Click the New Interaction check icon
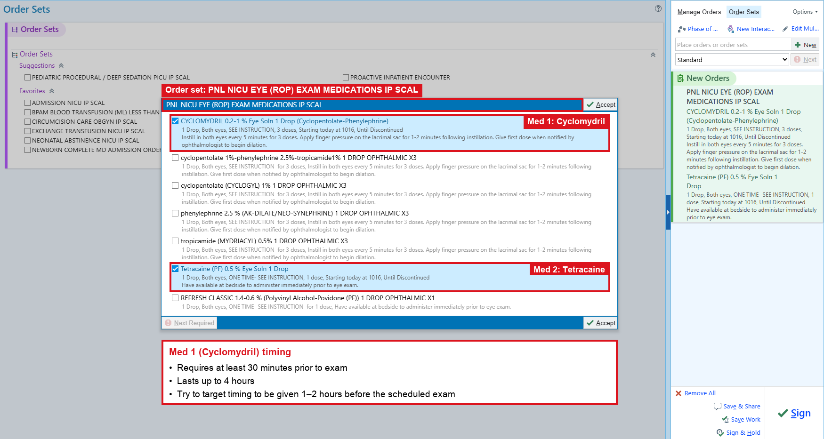The width and height of the screenshot is (824, 439). click(x=731, y=29)
